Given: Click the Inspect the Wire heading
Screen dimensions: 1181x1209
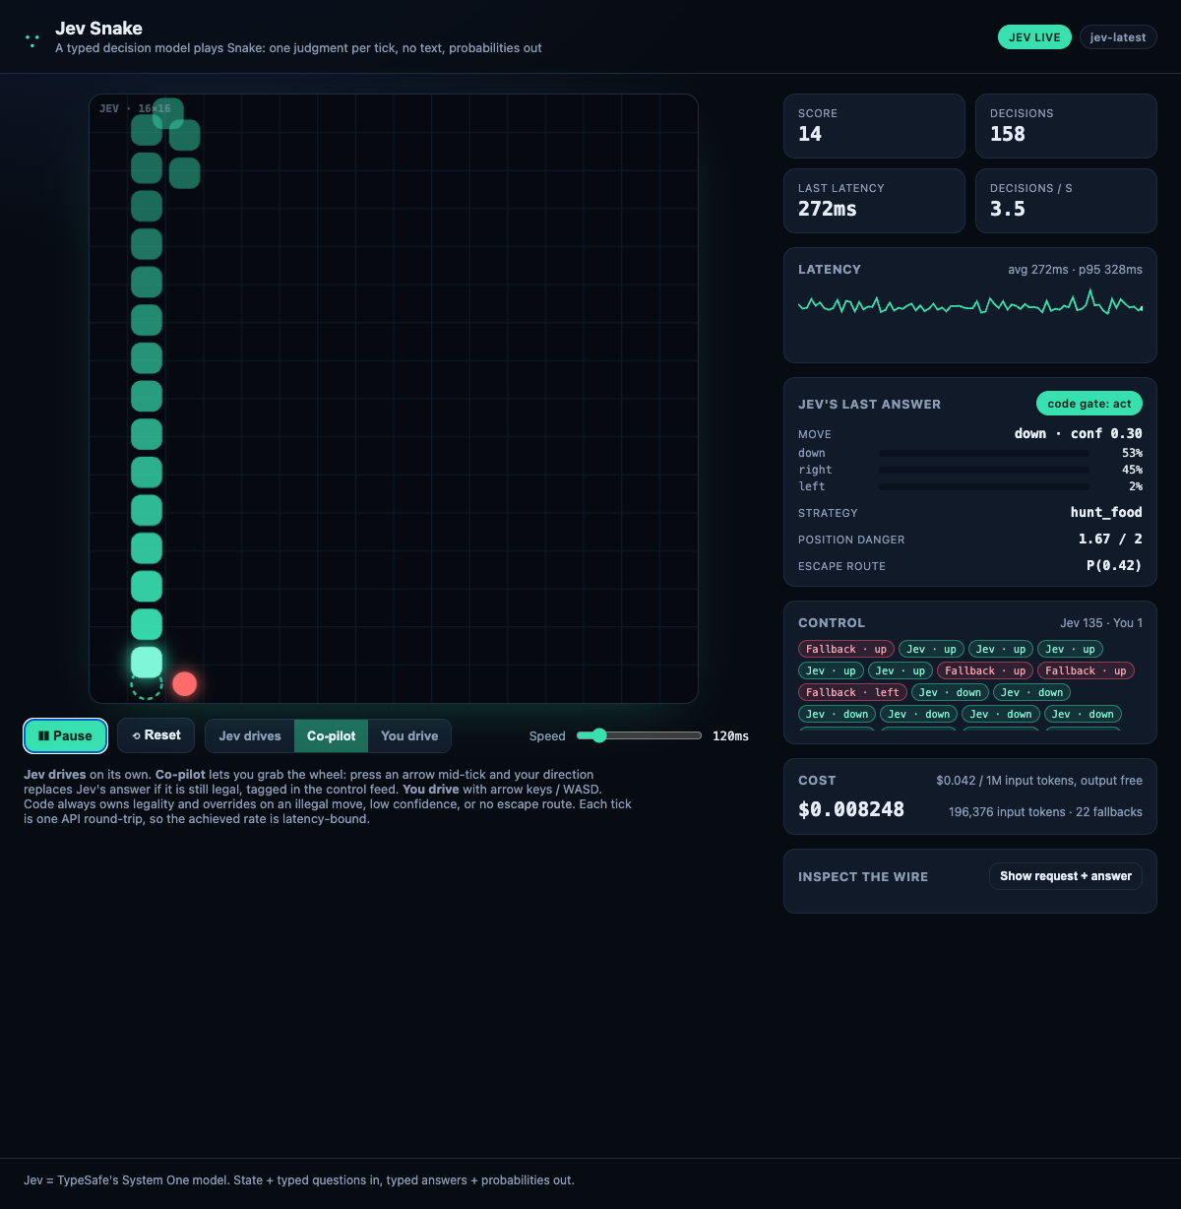Looking at the screenshot, I should click(863, 877).
